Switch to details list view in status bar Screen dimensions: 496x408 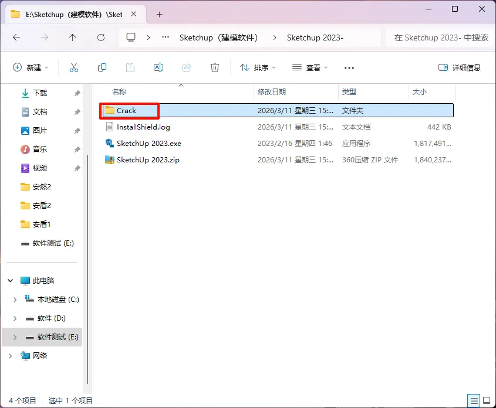click(x=474, y=401)
